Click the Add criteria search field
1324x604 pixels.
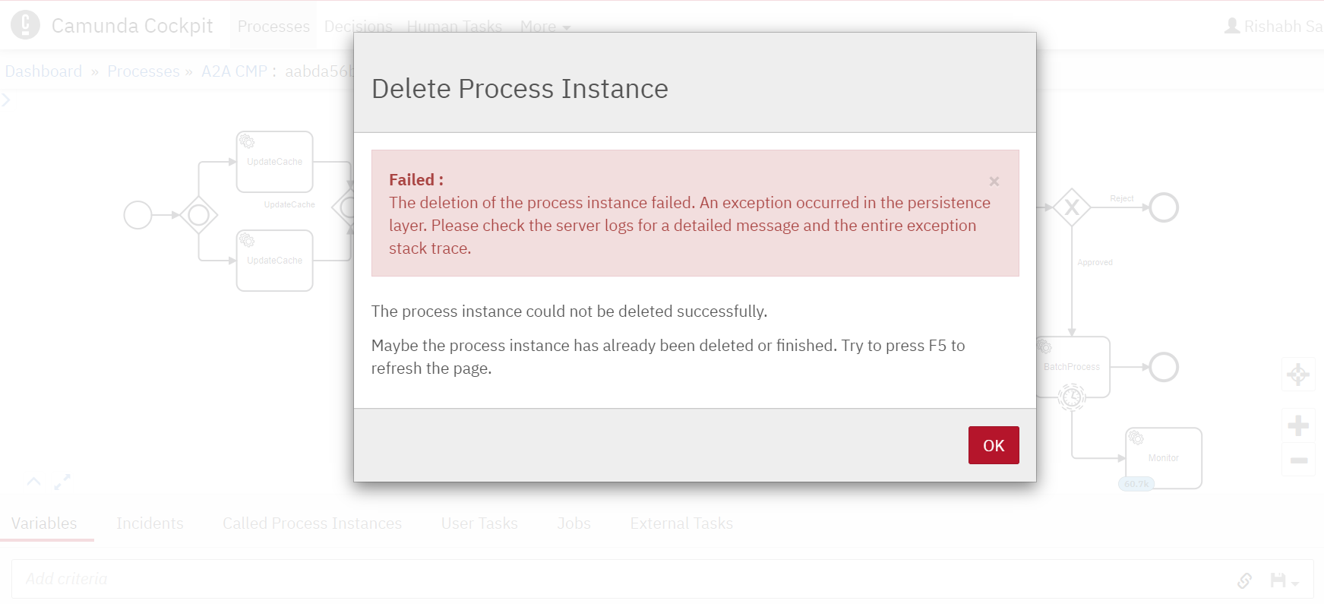tap(623, 579)
